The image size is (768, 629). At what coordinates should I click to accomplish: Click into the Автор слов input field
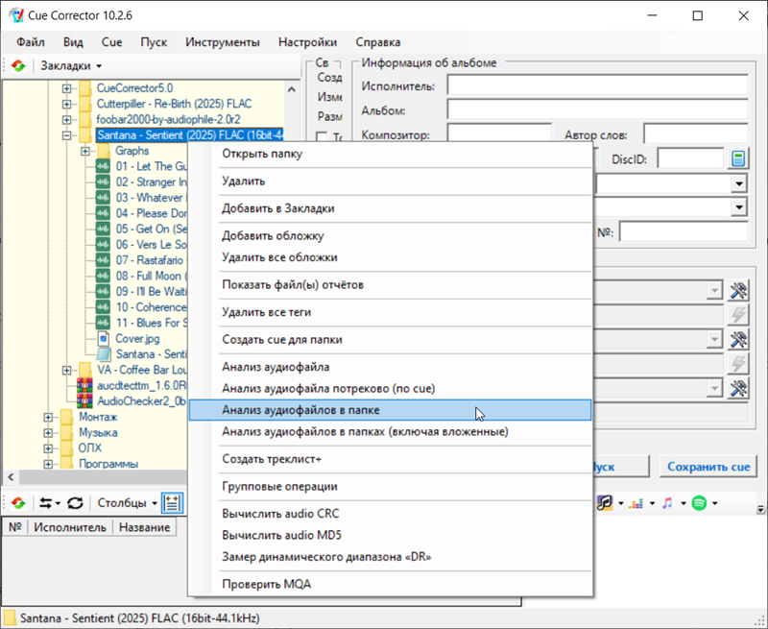tap(695, 133)
